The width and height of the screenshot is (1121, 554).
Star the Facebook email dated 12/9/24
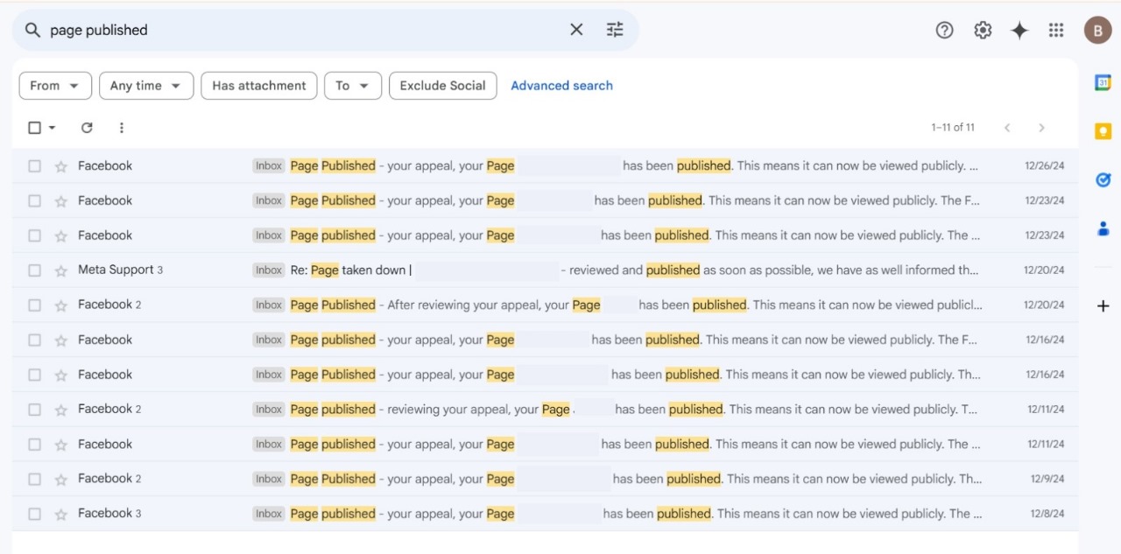pyautogui.click(x=60, y=479)
